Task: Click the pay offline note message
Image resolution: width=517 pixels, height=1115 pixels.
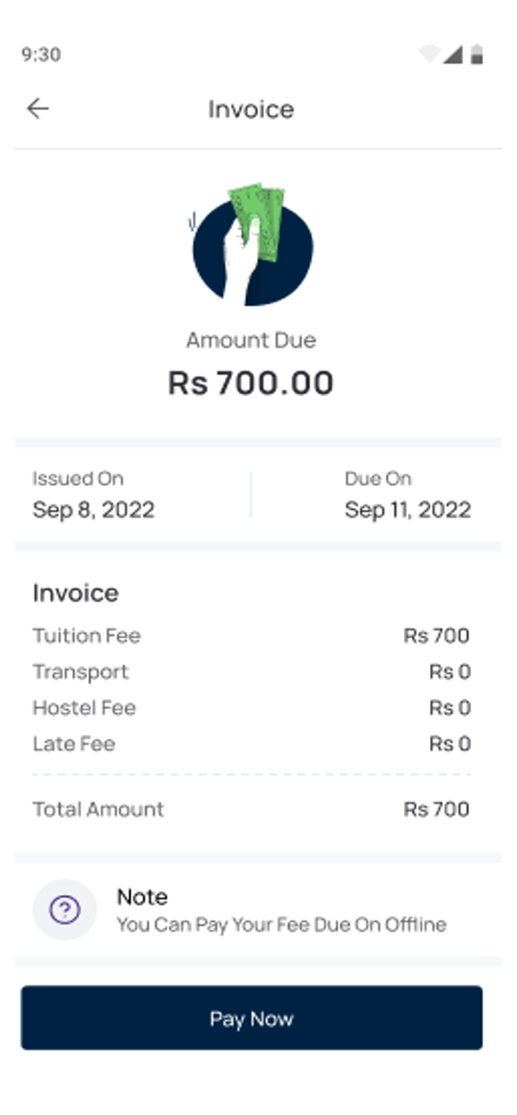Action: click(x=282, y=925)
